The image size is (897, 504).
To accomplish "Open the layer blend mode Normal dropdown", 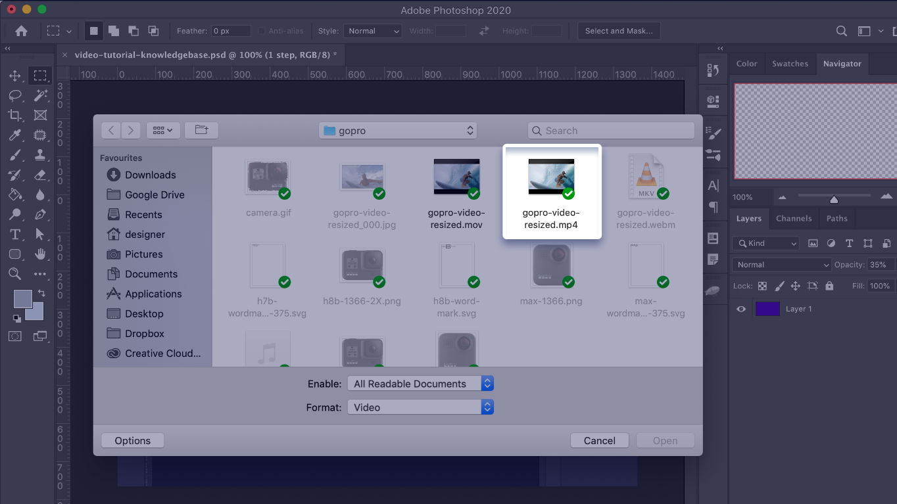I will click(782, 265).
